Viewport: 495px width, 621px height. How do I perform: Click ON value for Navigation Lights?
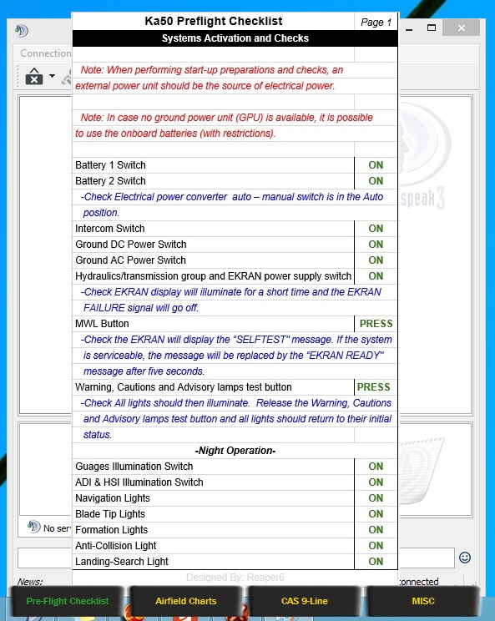pos(376,497)
